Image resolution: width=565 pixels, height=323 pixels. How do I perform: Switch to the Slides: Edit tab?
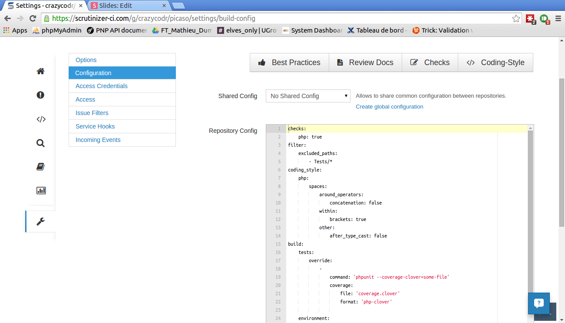[129, 6]
